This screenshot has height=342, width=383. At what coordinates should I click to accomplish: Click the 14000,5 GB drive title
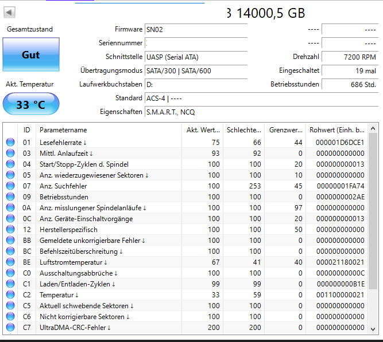(266, 13)
